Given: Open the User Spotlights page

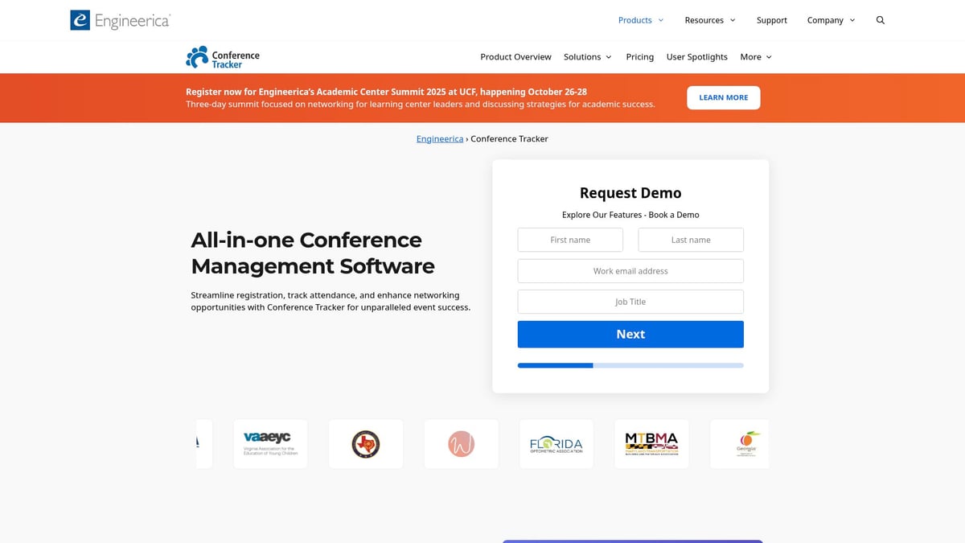Looking at the screenshot, I should pos(696,56).
